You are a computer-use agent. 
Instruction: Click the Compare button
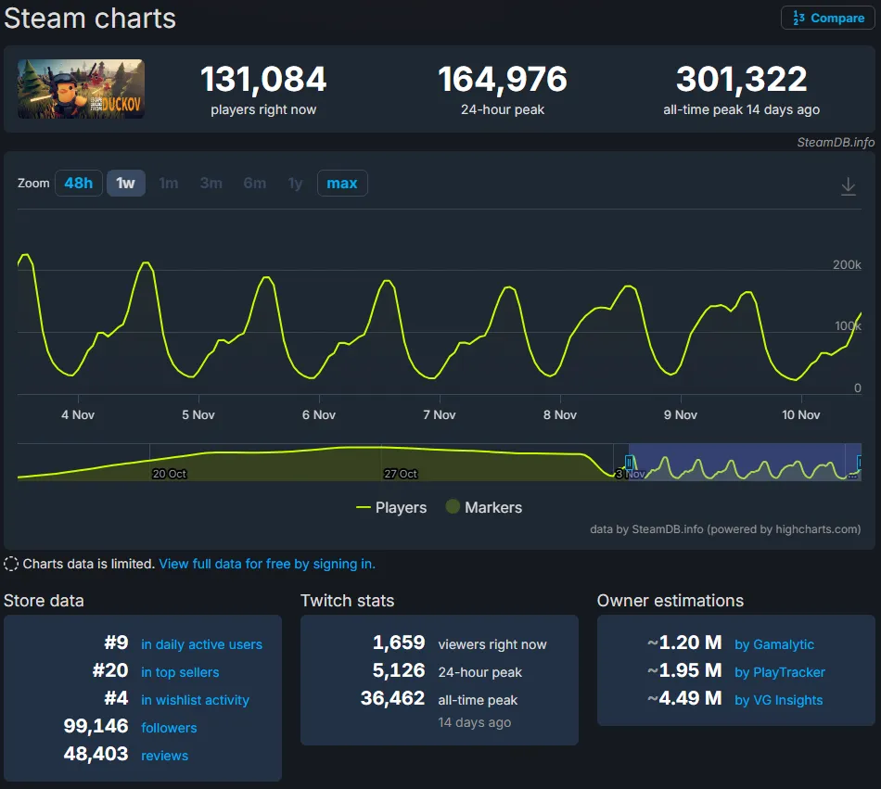click(828, 18)
